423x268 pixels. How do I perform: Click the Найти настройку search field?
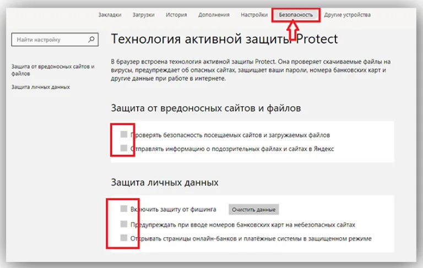coord(55,40)
